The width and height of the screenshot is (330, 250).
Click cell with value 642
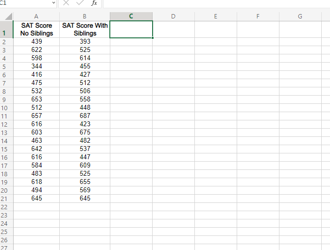[36, 149]
